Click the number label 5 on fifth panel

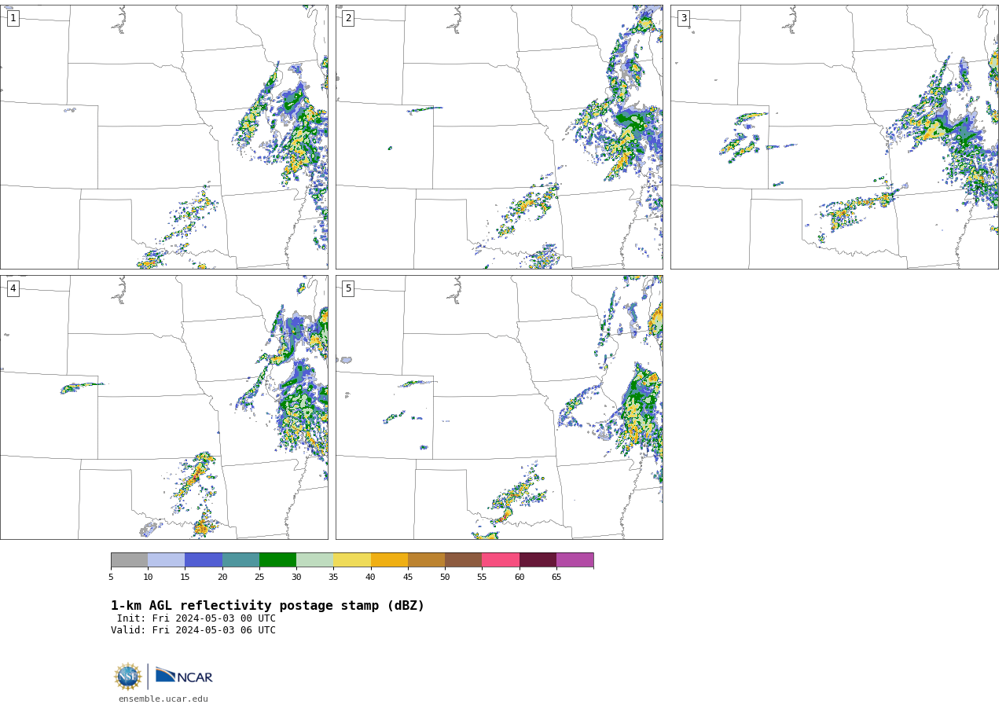[348, 288]
